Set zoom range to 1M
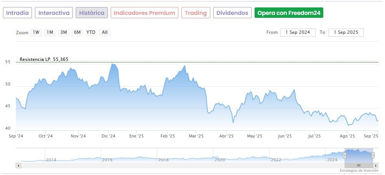 [x=50, y=32]
